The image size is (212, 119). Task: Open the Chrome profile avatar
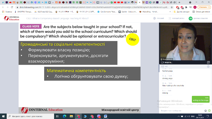pyautogui.click(x=195, y=7)
